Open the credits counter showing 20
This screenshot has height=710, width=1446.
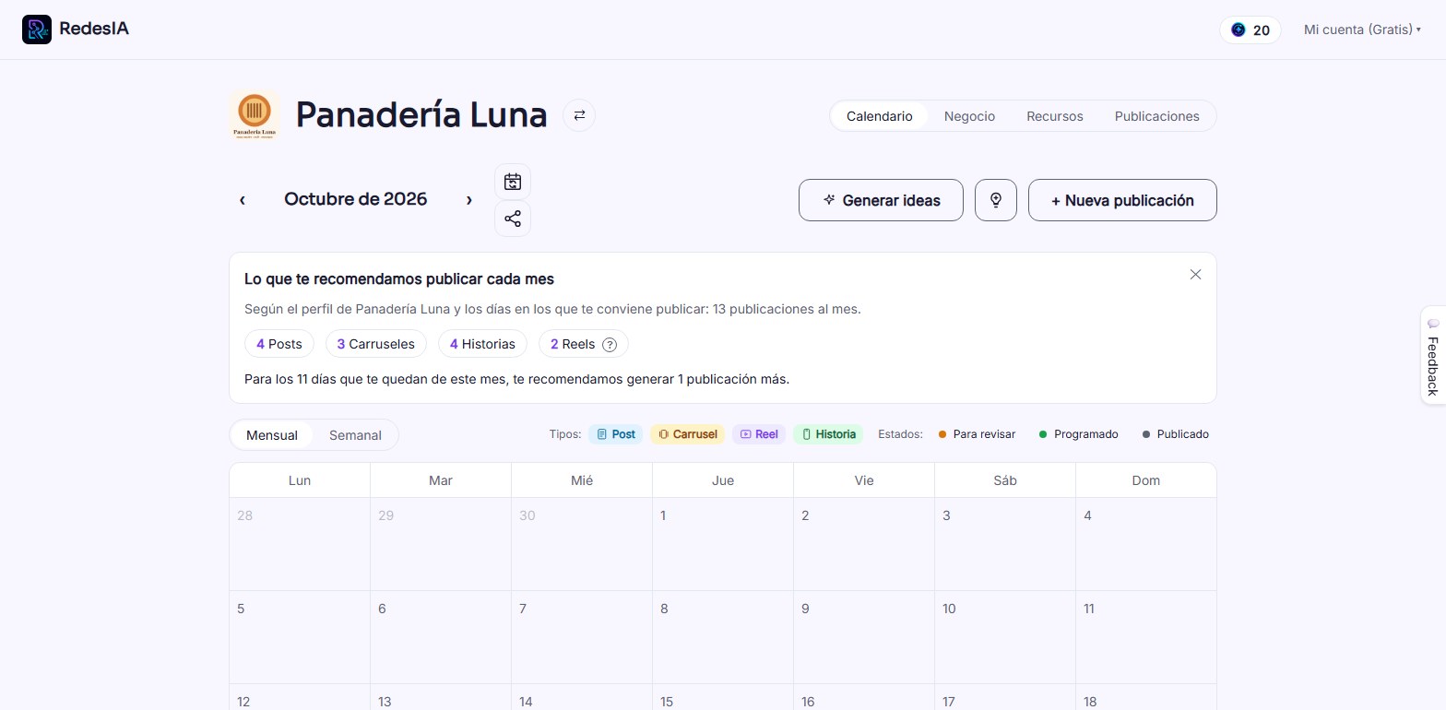1250,30
